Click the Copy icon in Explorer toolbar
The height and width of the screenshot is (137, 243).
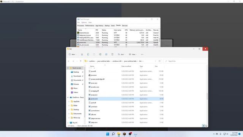[x=88, y=54]
